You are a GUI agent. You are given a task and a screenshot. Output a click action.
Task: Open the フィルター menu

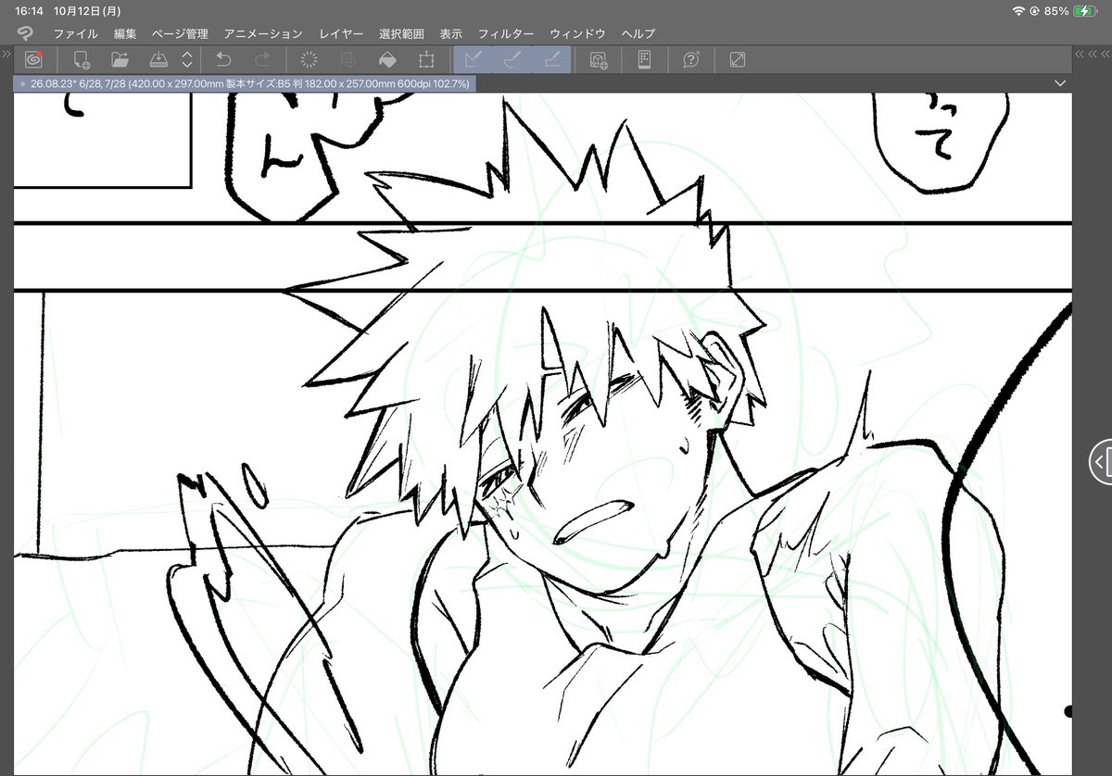(506, 33)
